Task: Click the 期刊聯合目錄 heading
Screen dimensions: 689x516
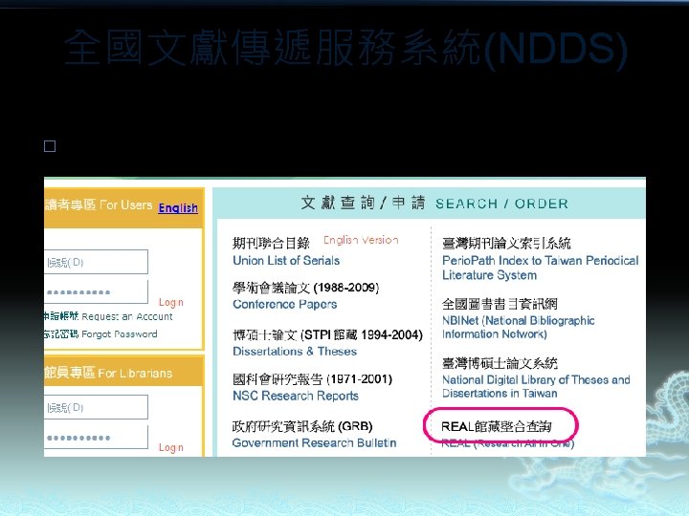Action: click(x=271, y=243)
